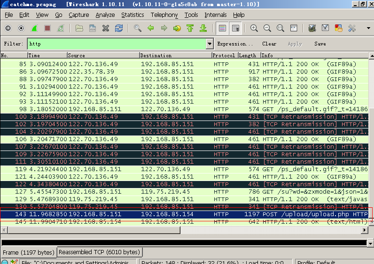Open the Capture menu

[79, 15]
